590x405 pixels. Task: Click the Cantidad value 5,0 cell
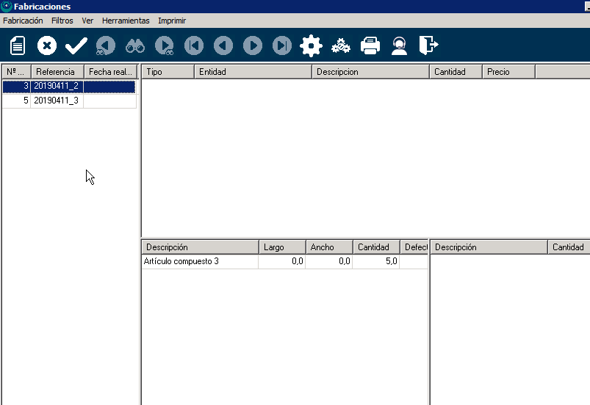[x=375, y=261]
